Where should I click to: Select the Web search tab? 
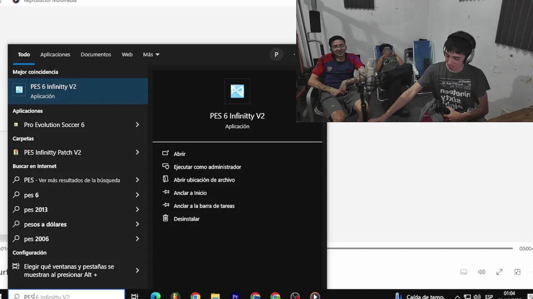point(127,54)
